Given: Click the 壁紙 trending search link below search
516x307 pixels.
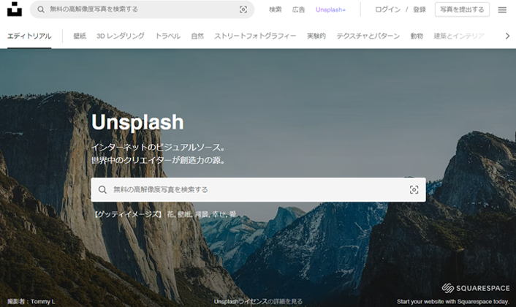Looking at the screenshot, I should [184, 214].
